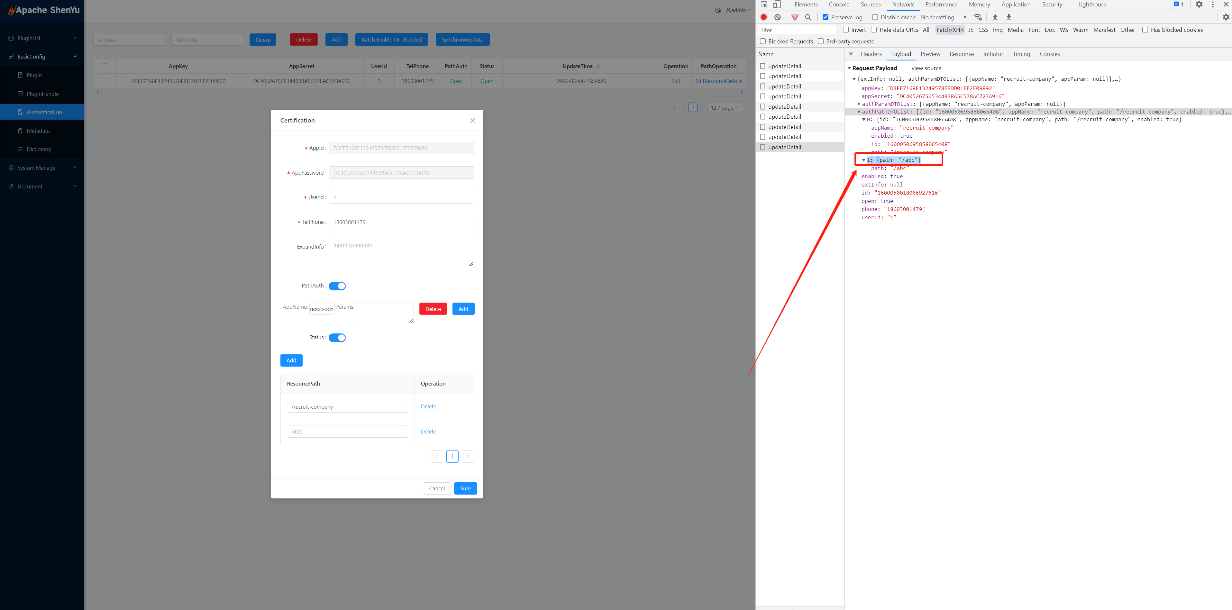The image size is (1232, 610).
Task: Click the UserId input field
Action: tap(401, 197)
